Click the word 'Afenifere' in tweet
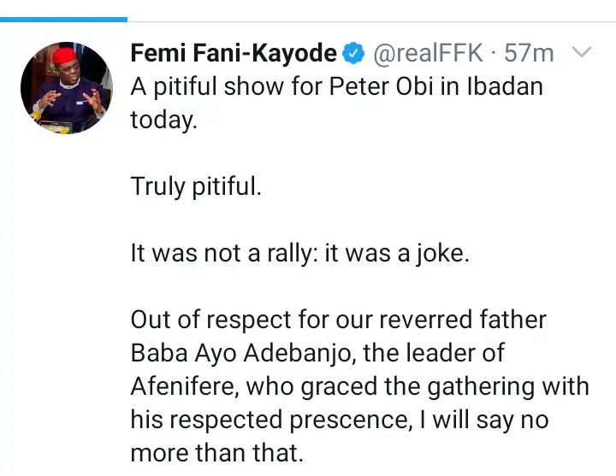Image resolution: width=616 pixels, height=476 pixels. click(x=185, y=386)
